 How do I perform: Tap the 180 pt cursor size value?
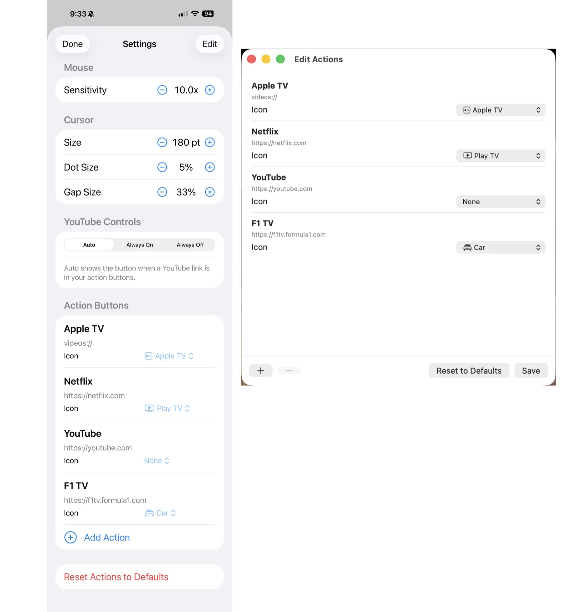pos(186,143)
